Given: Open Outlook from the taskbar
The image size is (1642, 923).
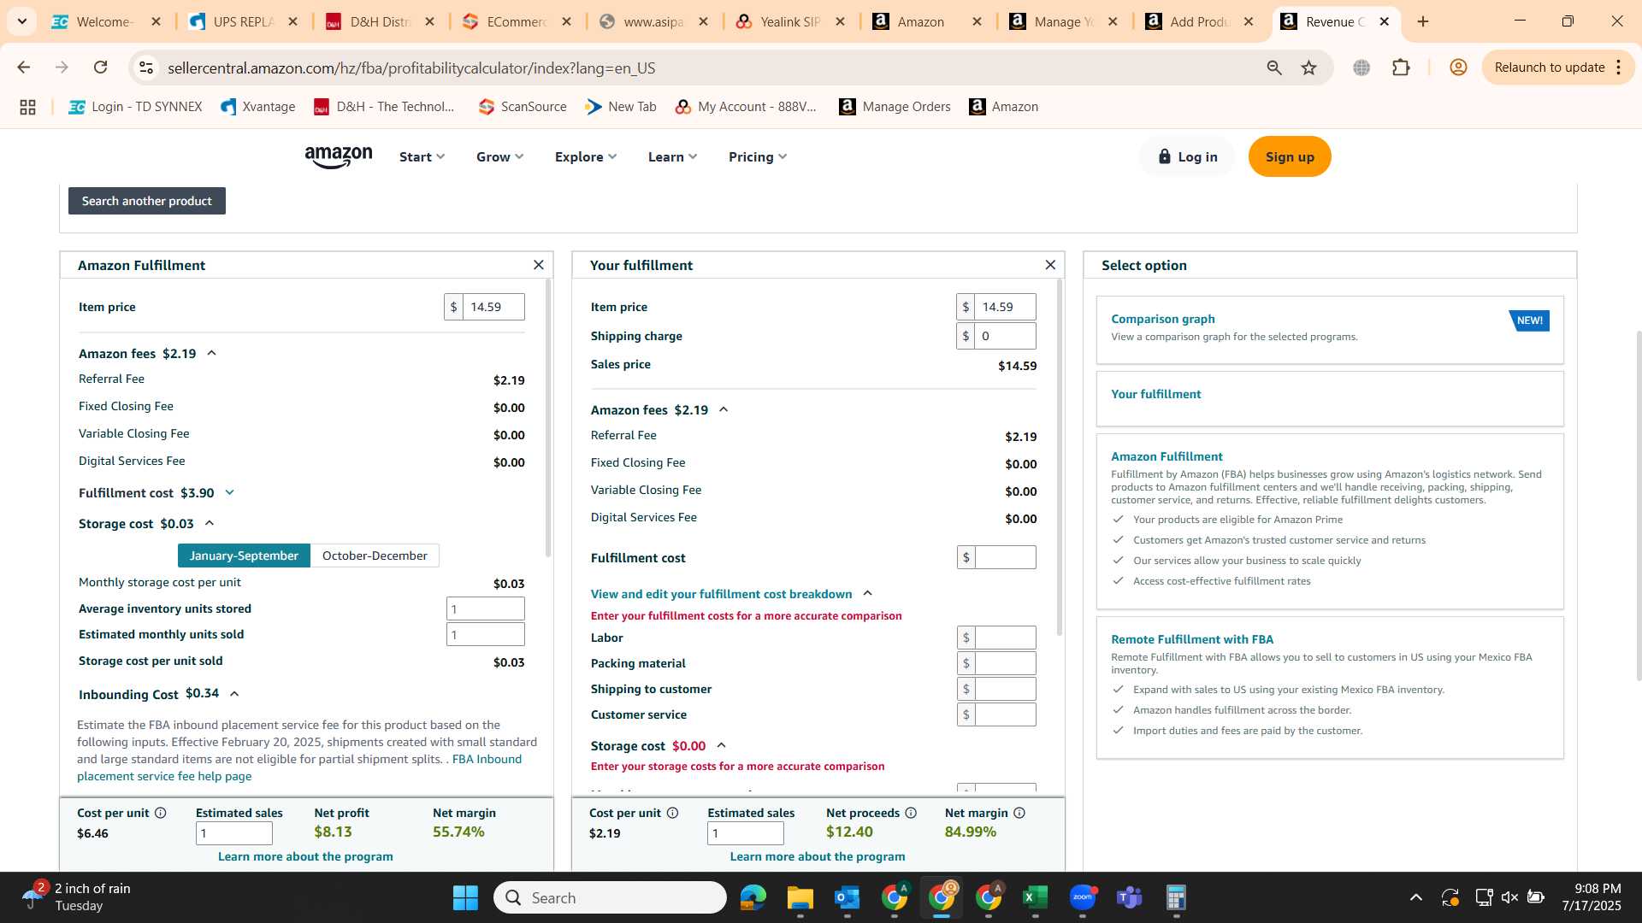Looking at the screenshot, I should 848,897.
